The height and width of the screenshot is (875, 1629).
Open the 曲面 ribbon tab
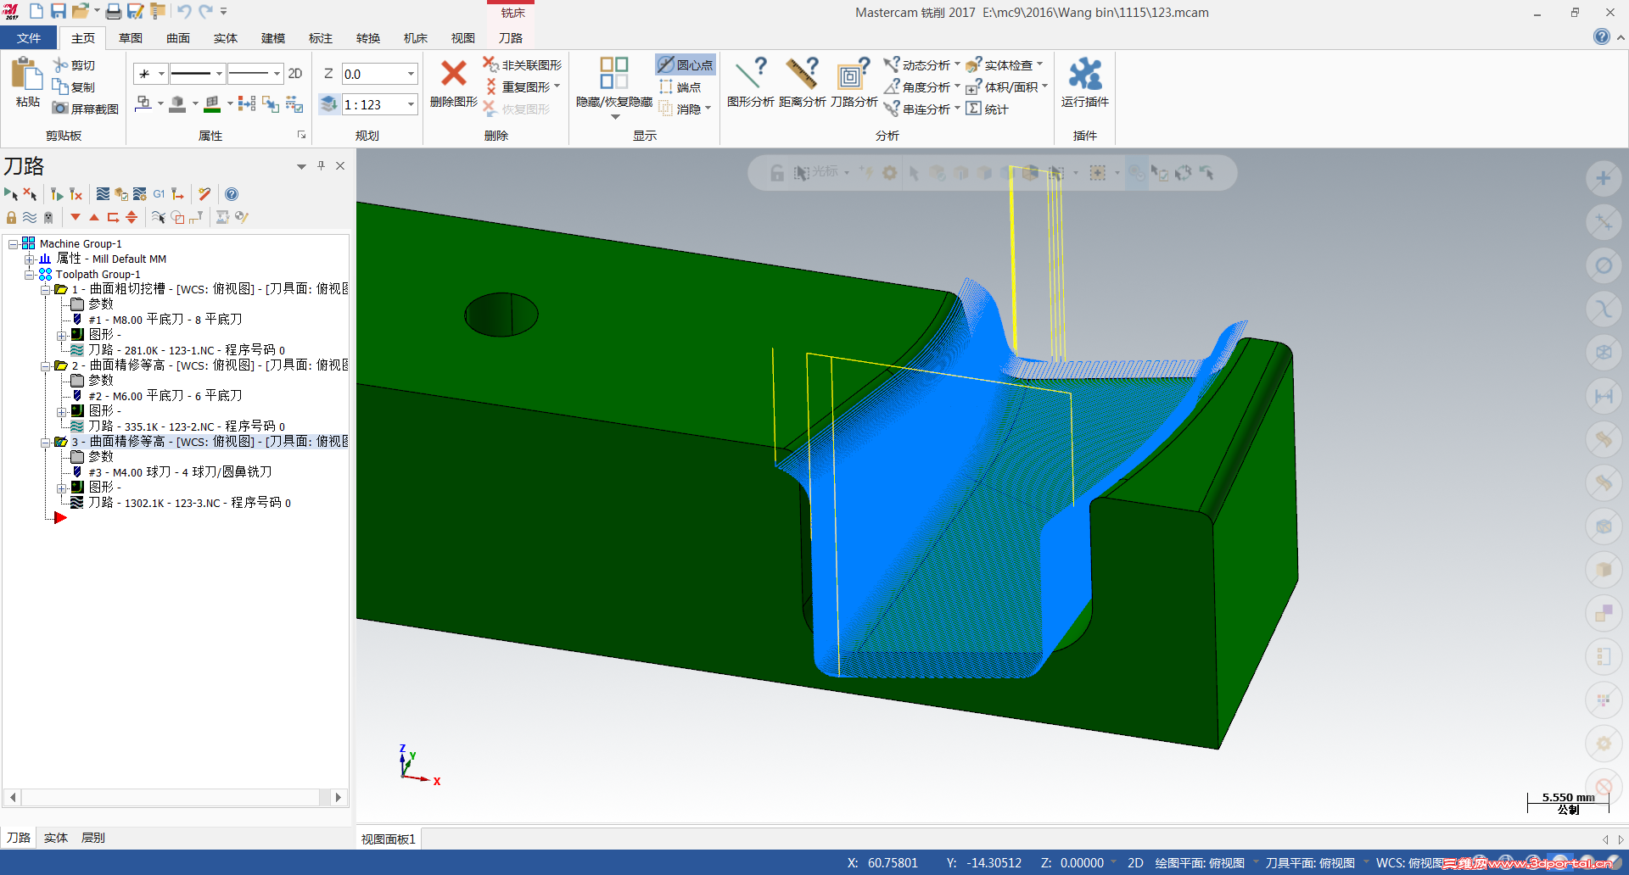[177, 38]
